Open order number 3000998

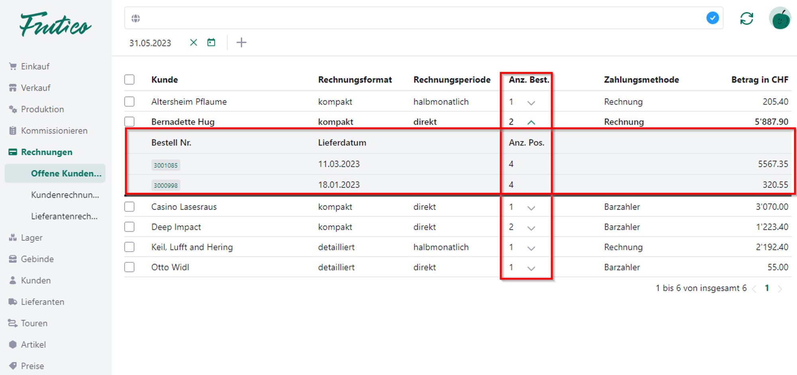point(166,185)
